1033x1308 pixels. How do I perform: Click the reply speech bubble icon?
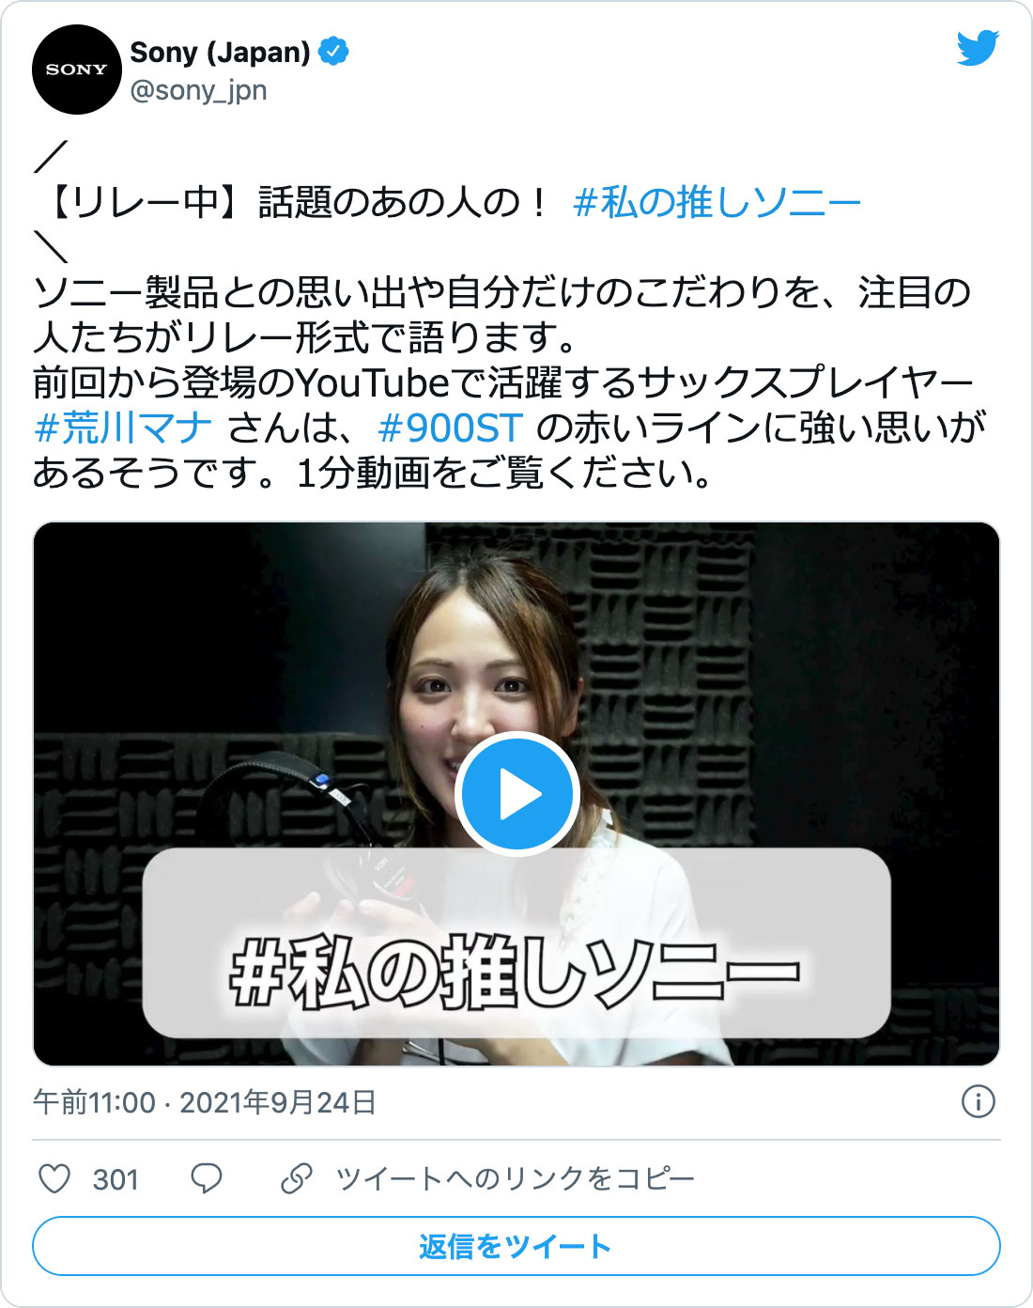[x=207, y=1178]
